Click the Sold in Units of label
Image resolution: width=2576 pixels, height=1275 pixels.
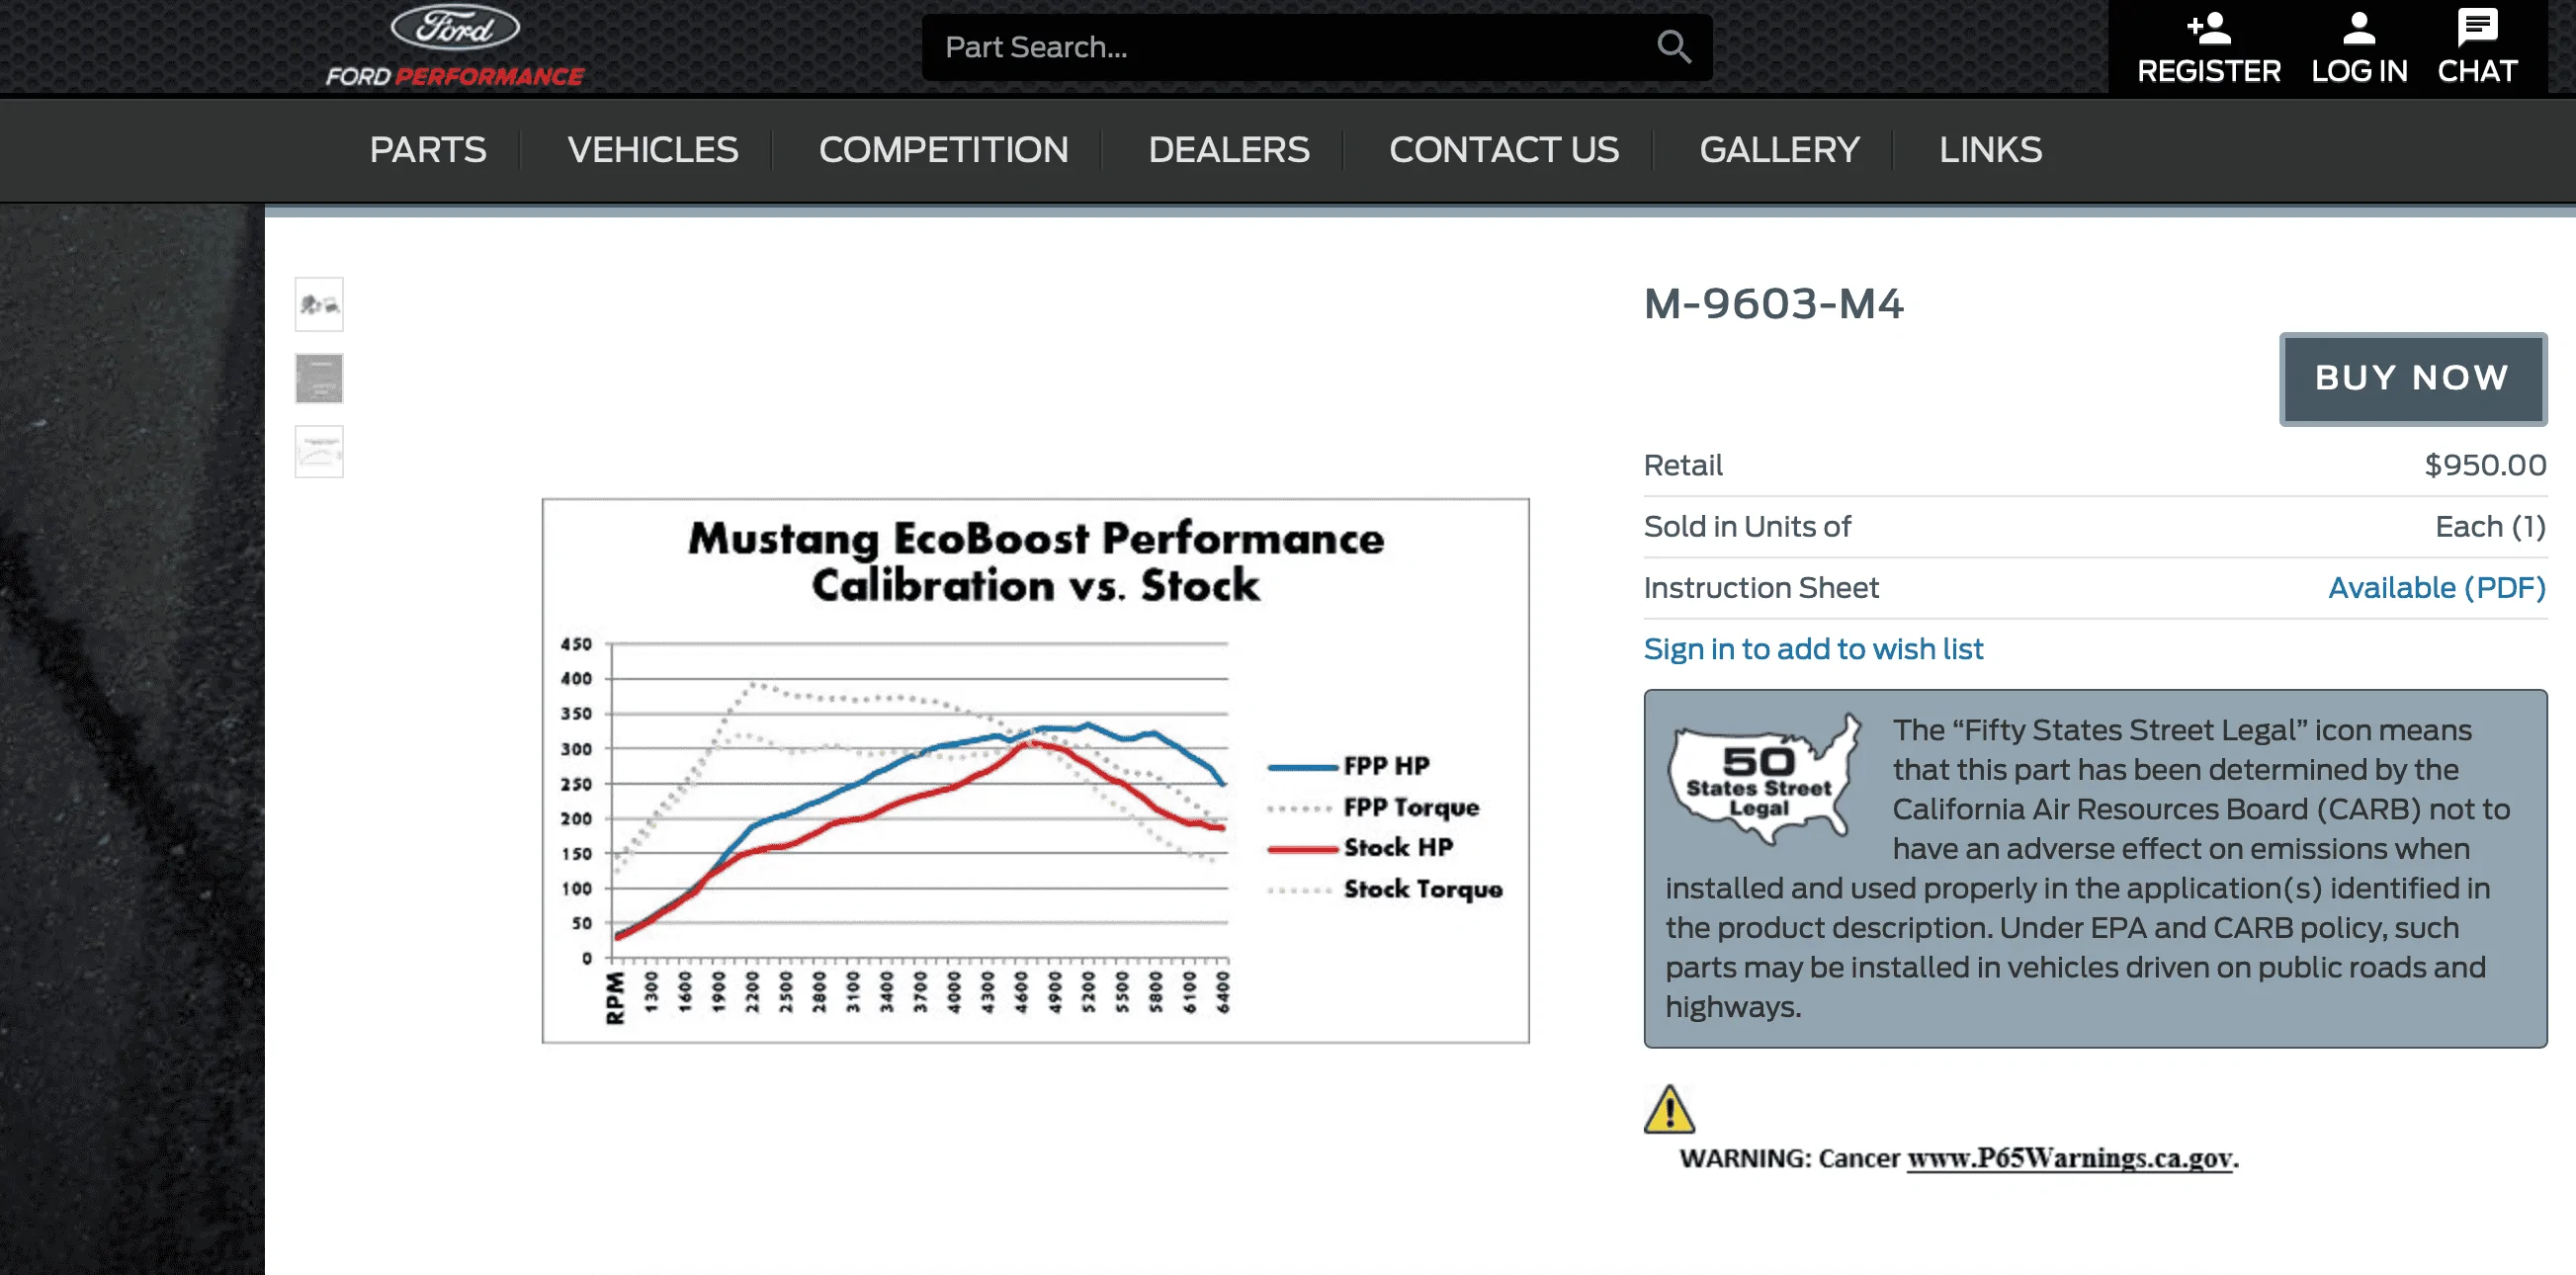click(x=1747, y=527)
